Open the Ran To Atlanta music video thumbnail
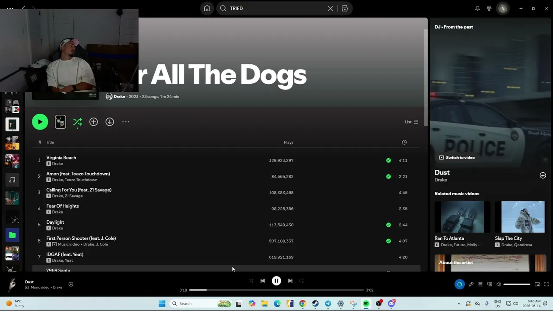Screen dimensions: 553x311 [462, 217]
